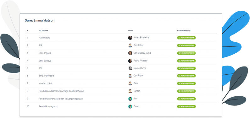Send message to Rini

point(186,99)
